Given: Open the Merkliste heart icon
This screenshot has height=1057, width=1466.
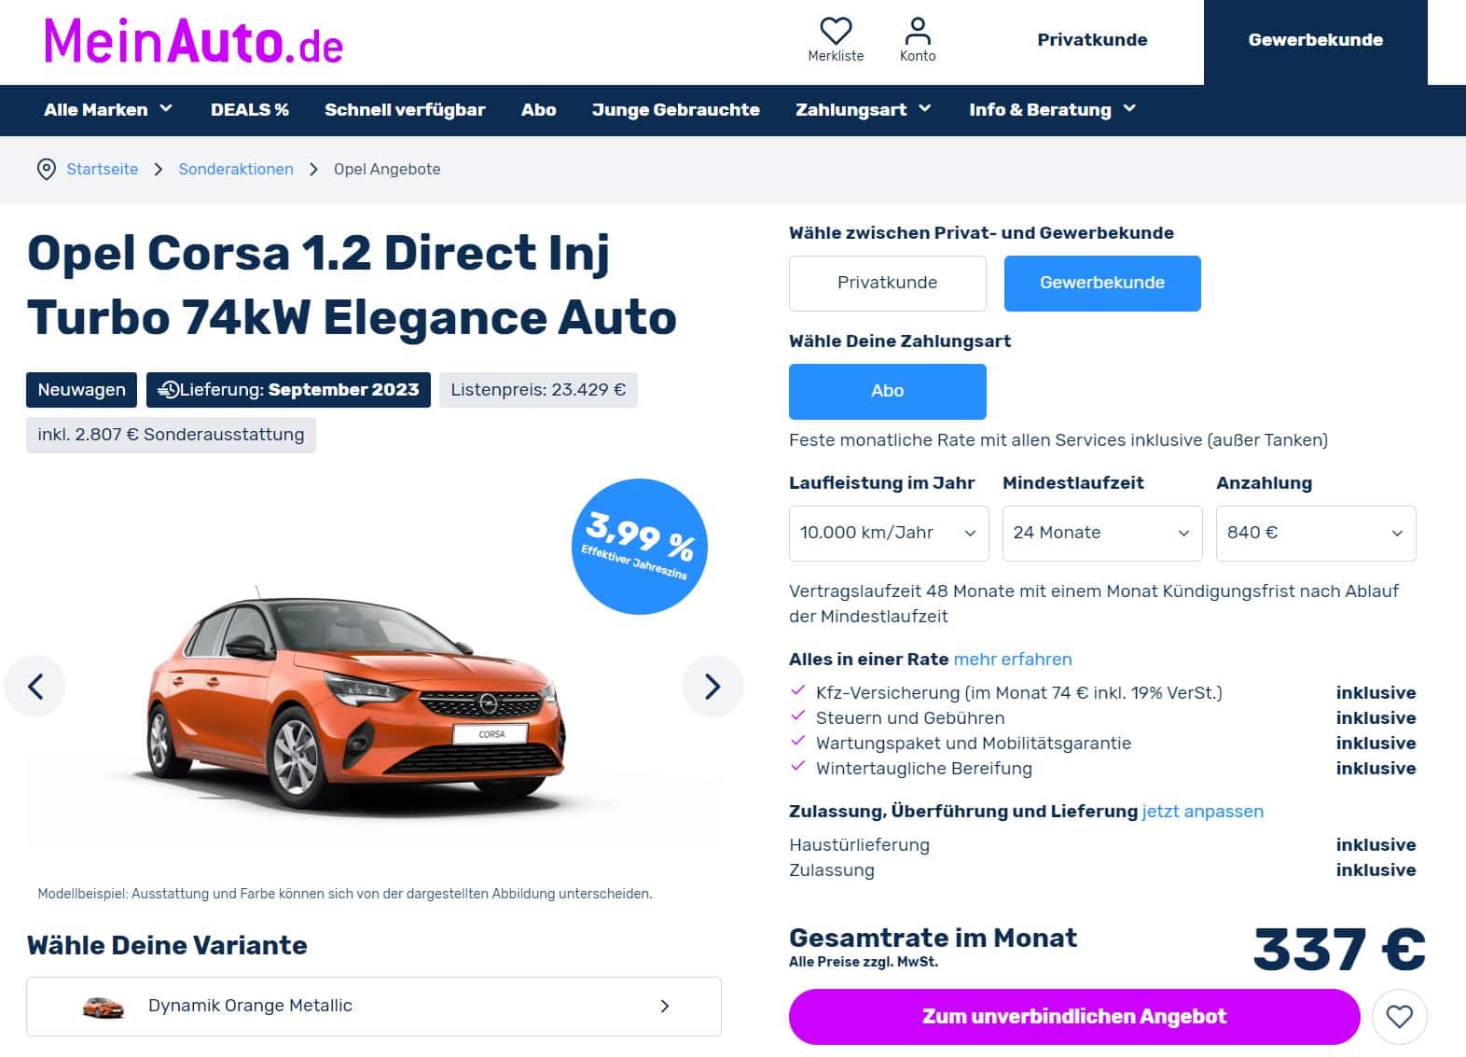Looking at the screenshot, I should tap(836, 31).
